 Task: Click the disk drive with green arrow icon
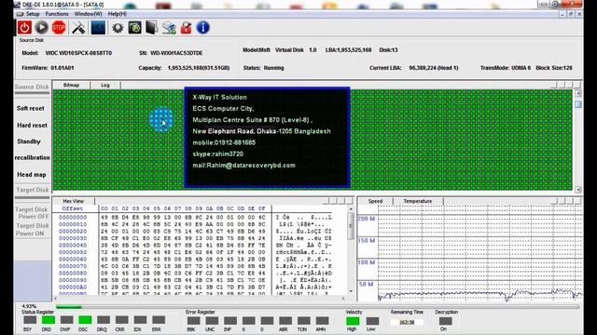[169, 28]
